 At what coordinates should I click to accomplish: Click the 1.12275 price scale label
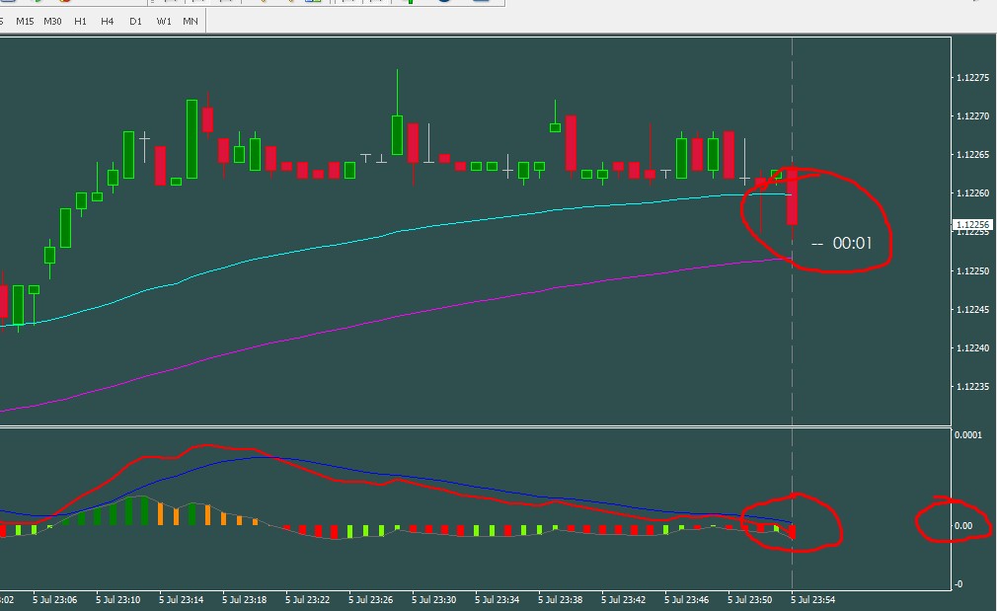coord(973,78)
